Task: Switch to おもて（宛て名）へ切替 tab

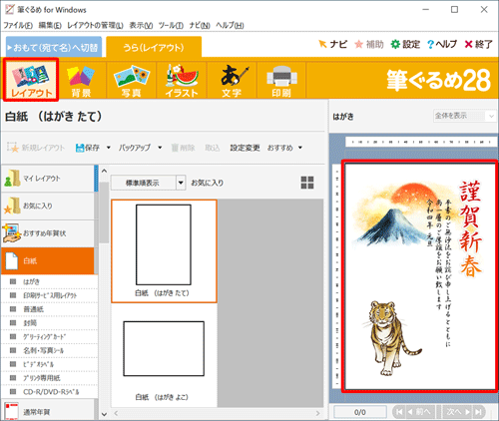Action: [54, 47]
